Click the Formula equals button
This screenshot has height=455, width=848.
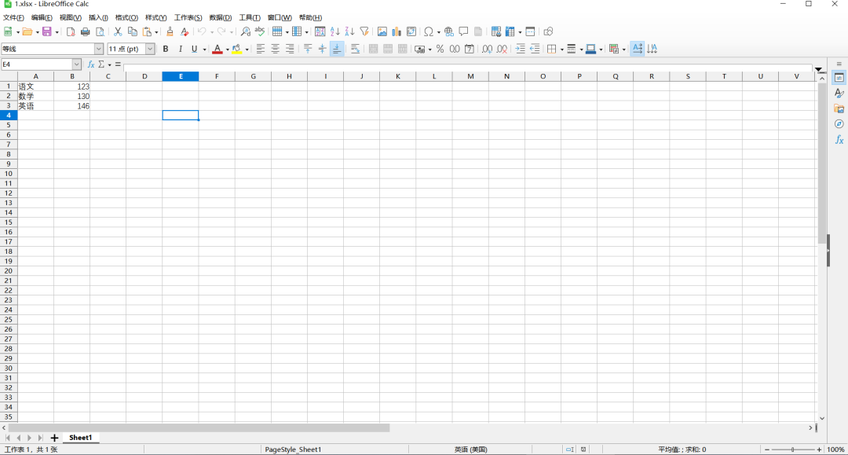pos(117,64)
